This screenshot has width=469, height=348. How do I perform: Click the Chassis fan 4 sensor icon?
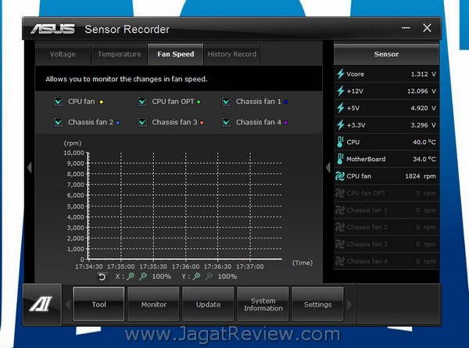pos(340,261)
